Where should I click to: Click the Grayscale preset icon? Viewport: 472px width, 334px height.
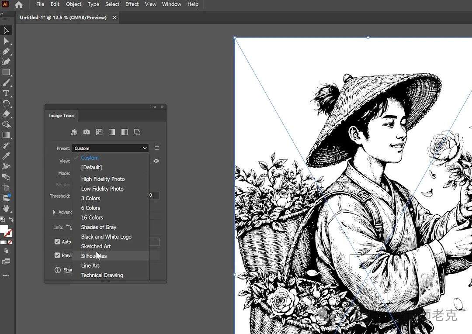click(x=112, y=132)
